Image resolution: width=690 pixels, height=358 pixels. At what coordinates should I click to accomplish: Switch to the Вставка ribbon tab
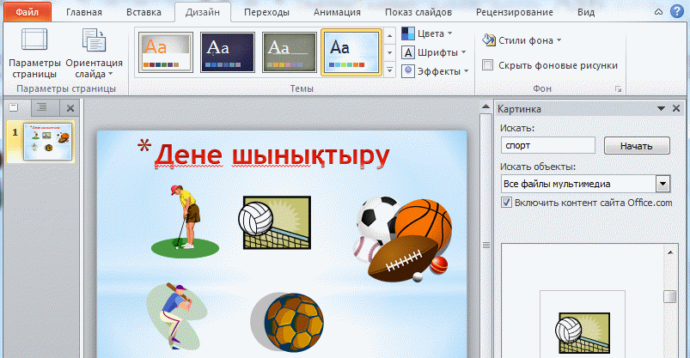143,12
